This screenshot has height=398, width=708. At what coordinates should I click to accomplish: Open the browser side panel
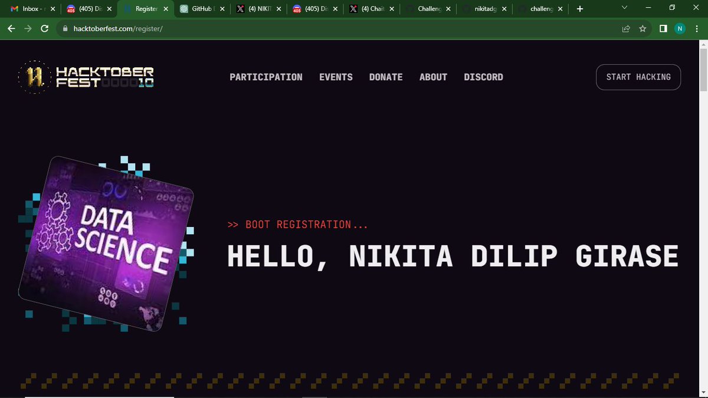[663, 28]
